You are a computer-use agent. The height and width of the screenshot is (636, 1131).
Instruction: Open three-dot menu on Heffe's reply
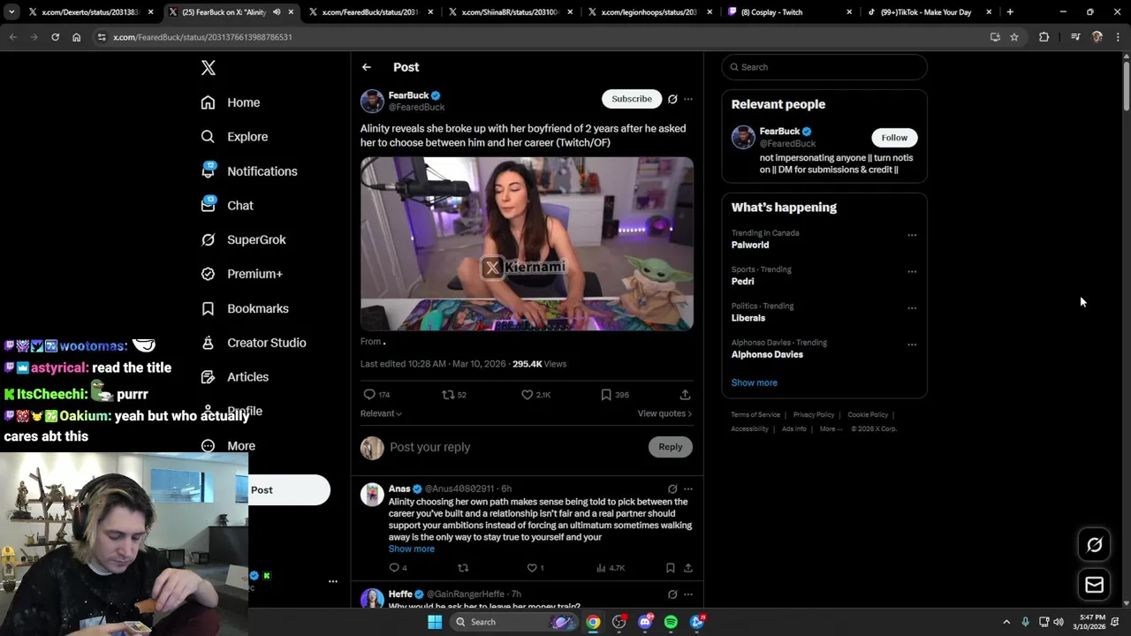point(688,594)
